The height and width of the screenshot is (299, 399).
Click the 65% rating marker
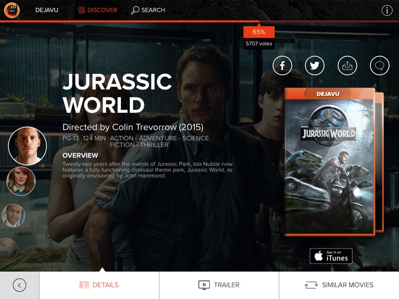(x=259, y=32)
